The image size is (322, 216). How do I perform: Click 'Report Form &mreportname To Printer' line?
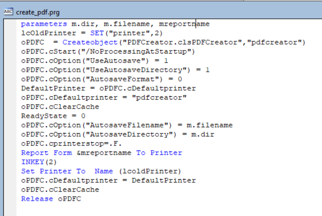pyautogui.click(x=102, y=153)
